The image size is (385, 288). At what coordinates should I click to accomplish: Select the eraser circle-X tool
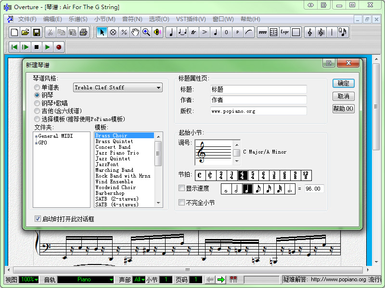pyautogui.click(x=113, y=32)
